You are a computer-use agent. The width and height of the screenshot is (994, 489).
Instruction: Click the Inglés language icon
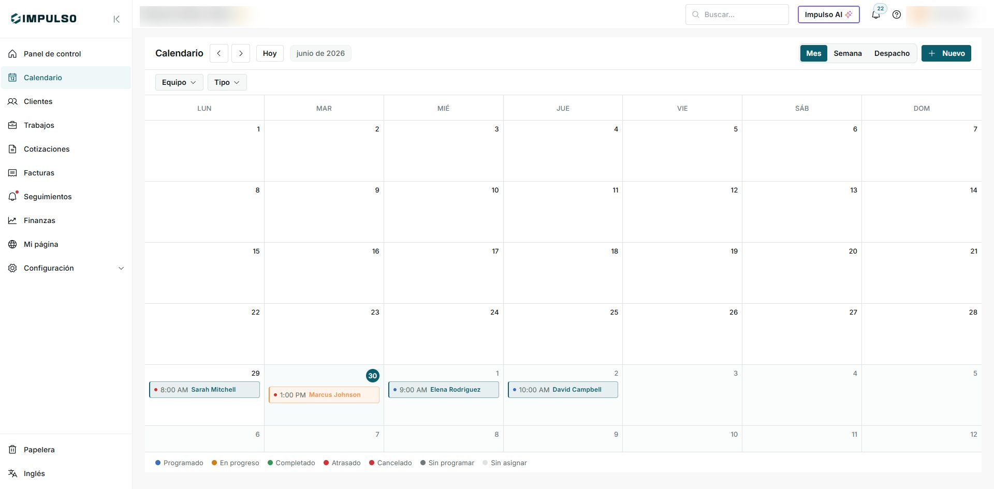(x=12, y=473)
